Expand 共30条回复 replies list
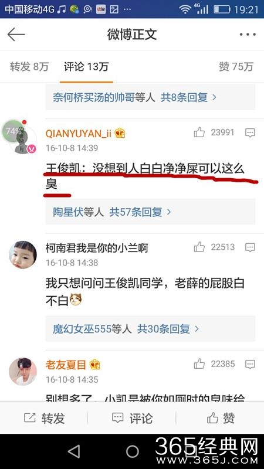 [168, 329]
